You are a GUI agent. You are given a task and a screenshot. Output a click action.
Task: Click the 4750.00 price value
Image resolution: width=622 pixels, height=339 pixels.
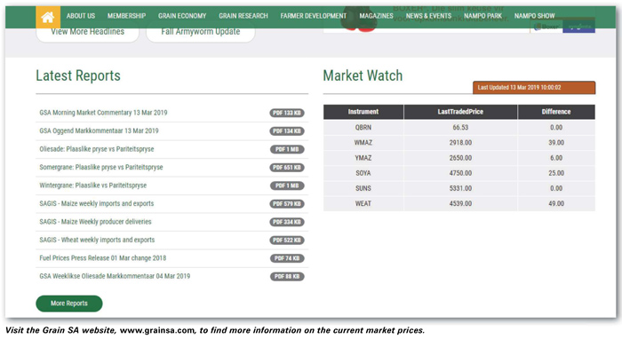tap(460, 173)
